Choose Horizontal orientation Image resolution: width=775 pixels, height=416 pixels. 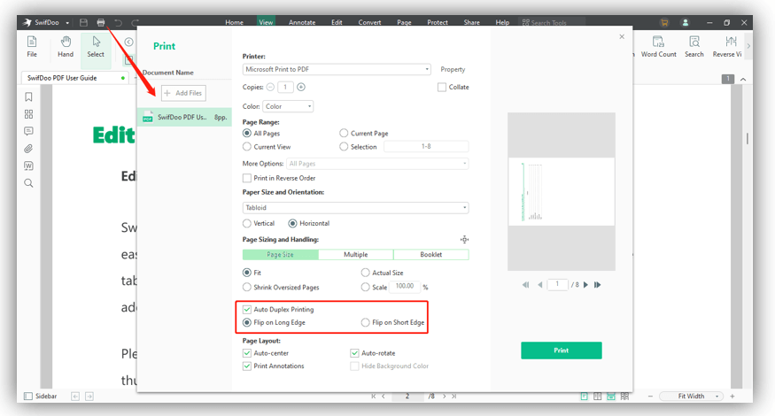[x=292, y=223]
